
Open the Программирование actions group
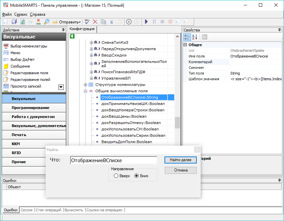click(34, 108)
